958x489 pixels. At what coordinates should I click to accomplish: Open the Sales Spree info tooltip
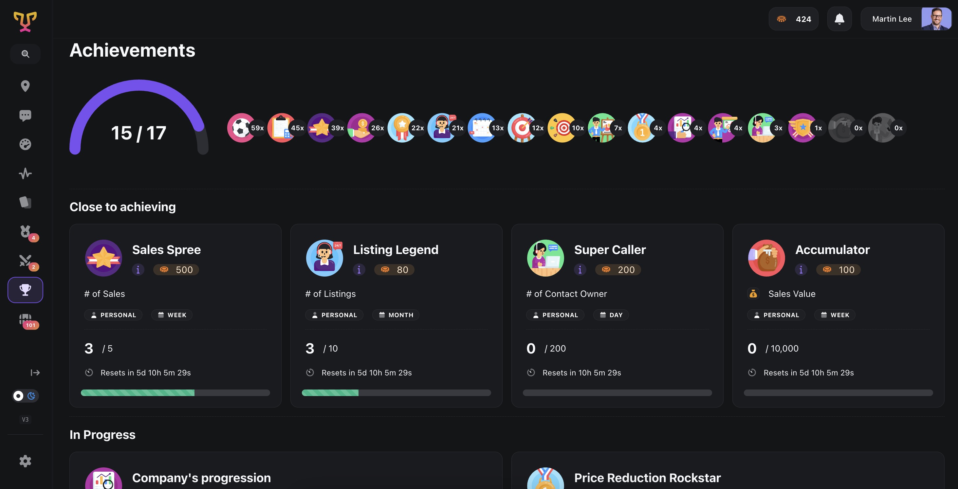tap(138, 270)
